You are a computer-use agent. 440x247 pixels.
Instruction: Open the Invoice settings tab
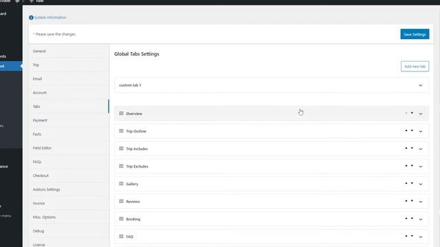[x=69, y=203]
